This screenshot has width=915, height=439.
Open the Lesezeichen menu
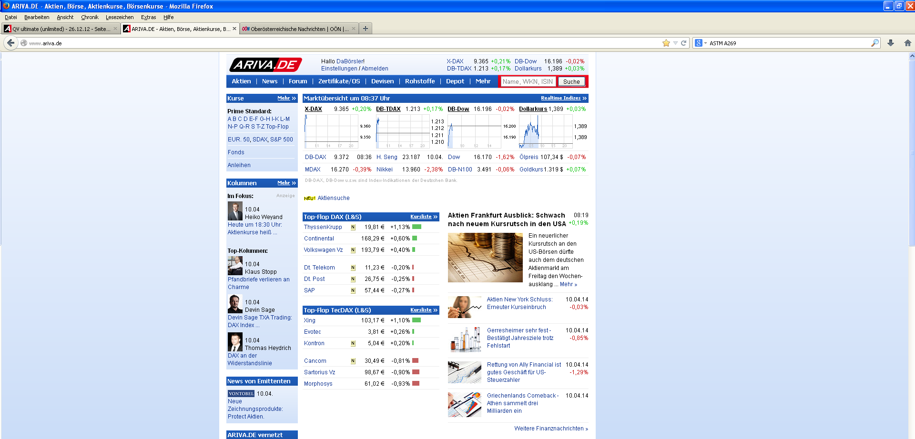click(x=120, y=17)
